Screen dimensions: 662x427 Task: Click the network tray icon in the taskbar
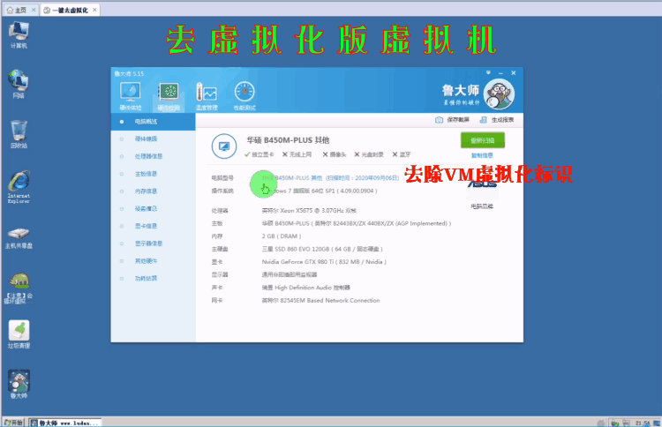click(x=626, y=423)
